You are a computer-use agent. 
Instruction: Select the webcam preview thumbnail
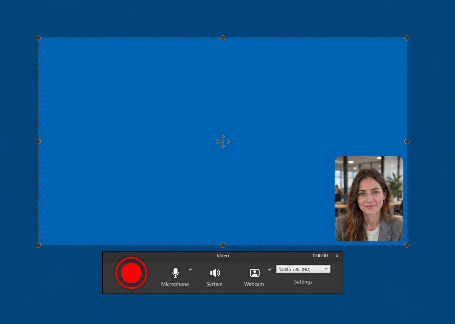[x=369, y=199]
